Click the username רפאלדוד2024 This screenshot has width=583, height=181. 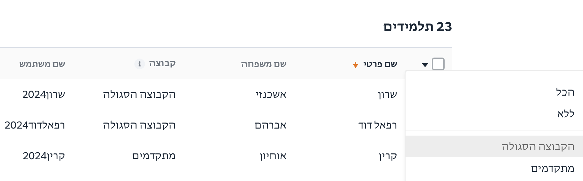click(35, 125)
